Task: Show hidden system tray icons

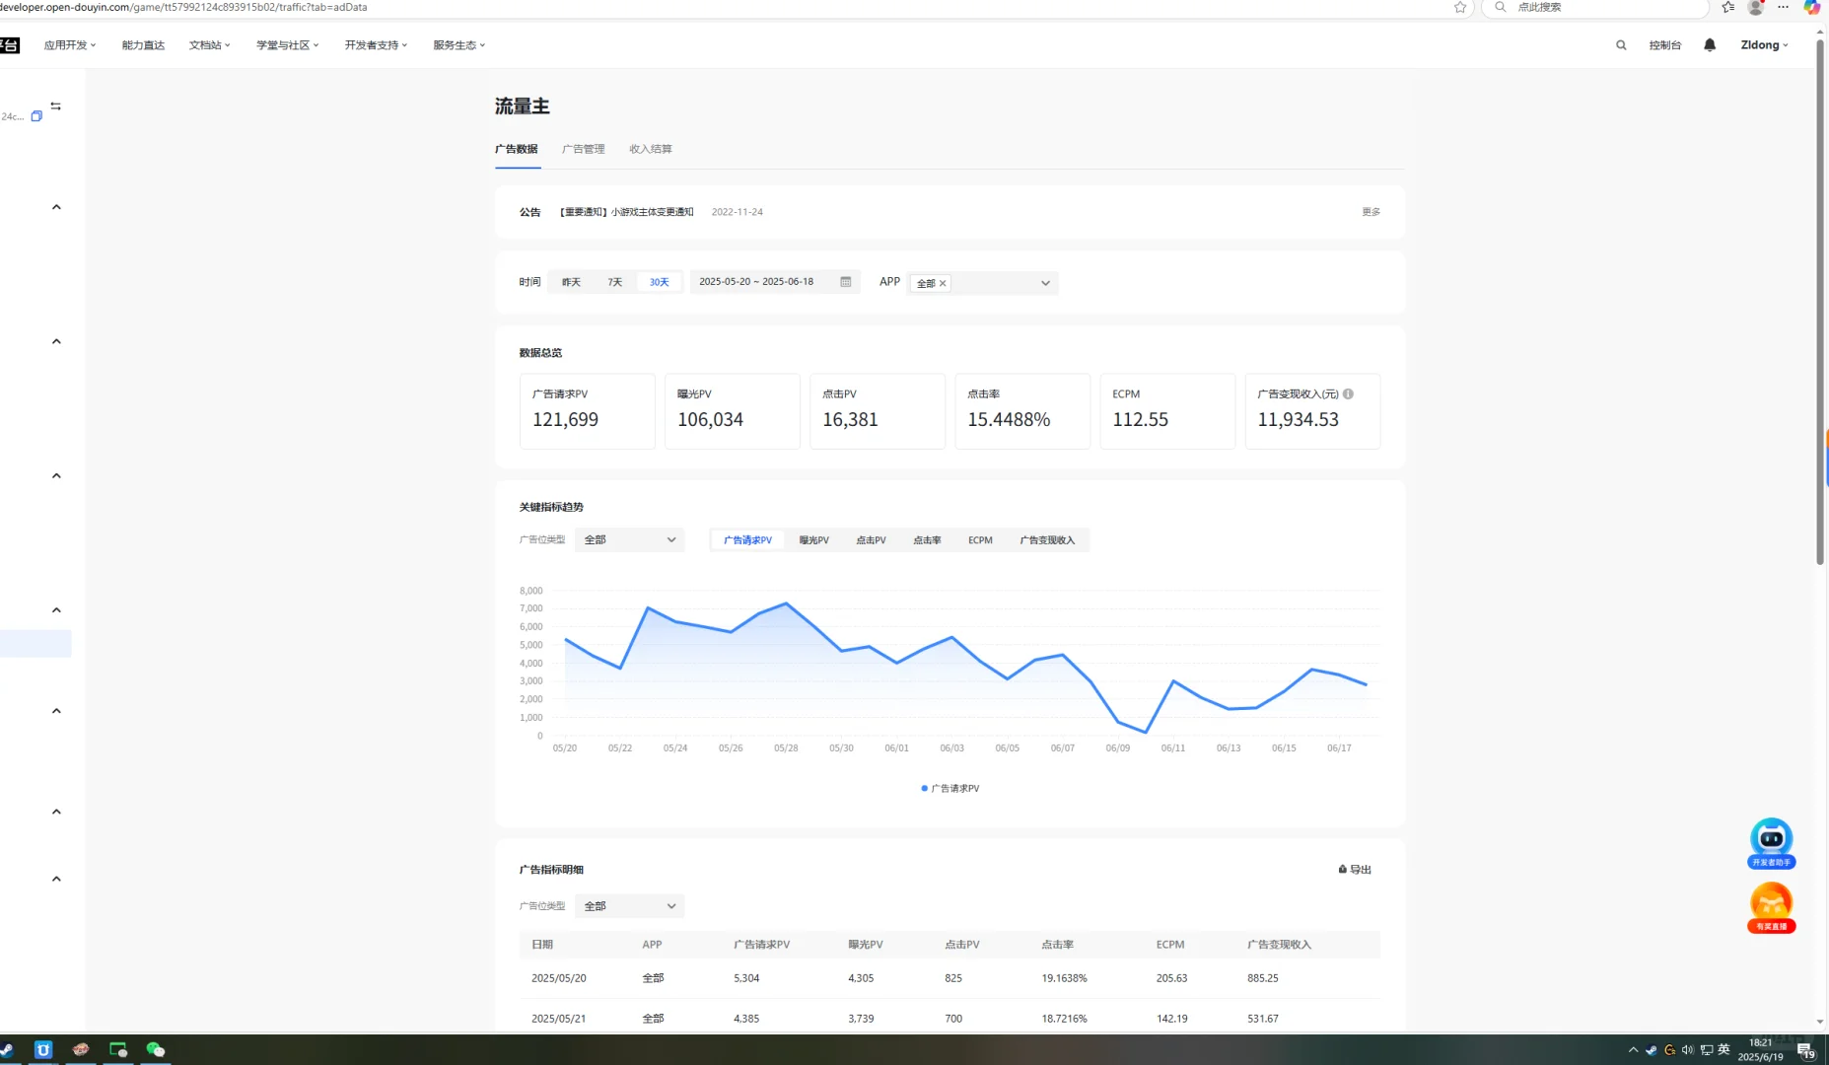Action: click(1633, 1050)
